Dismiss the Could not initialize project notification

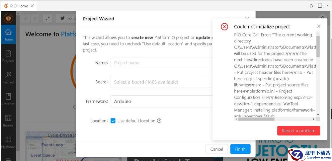click(319, 26)
